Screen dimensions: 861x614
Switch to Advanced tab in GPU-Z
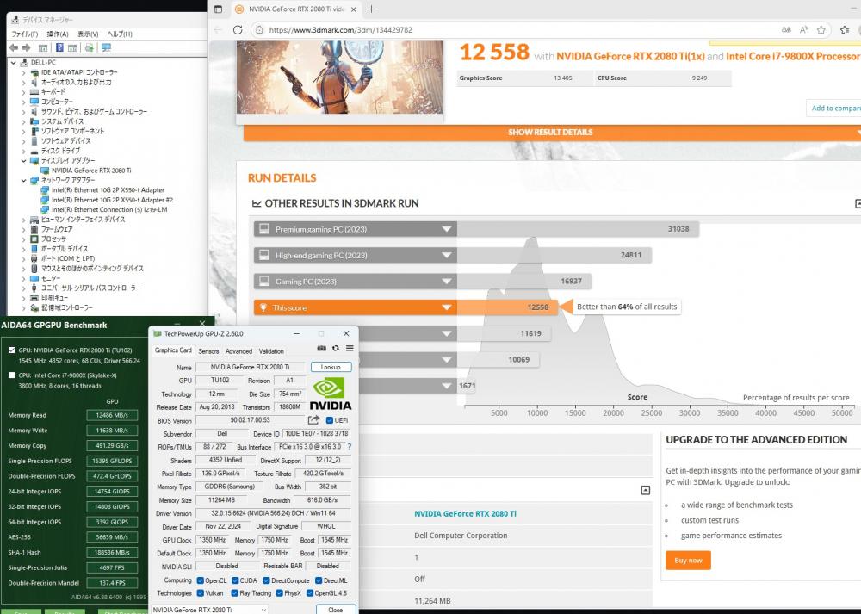(x=238, y=351)
